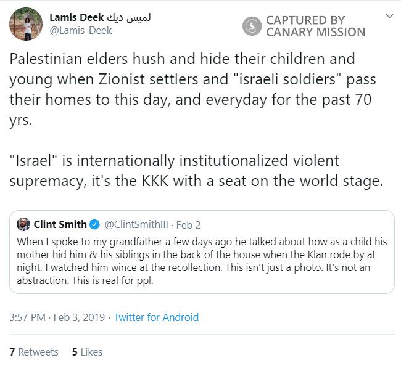
Task: Open Clint Smith's name in quoted tweet
Action: [60, 224]
